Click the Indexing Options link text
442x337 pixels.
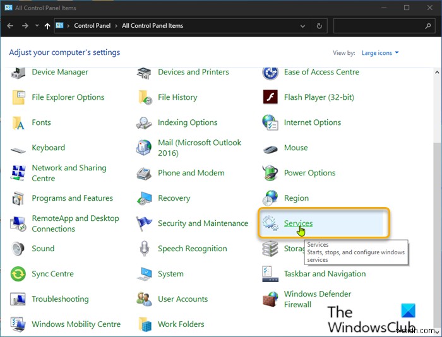[x=188, y=122]
